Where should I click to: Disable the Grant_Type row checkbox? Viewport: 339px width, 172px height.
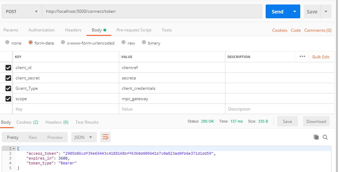tap(8, 88)
